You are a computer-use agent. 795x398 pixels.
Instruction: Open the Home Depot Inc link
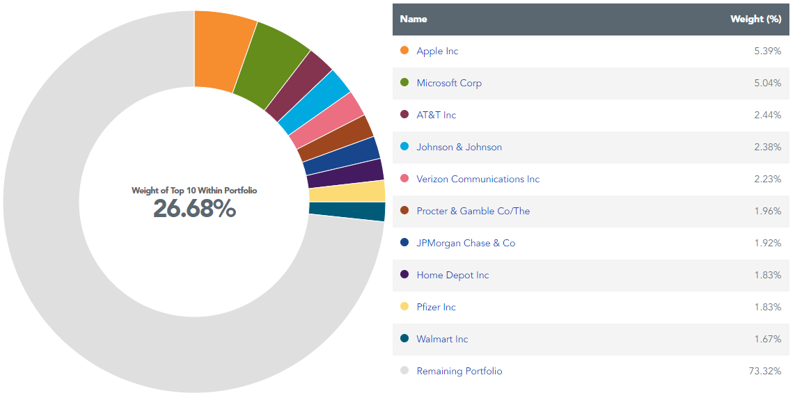452,275
